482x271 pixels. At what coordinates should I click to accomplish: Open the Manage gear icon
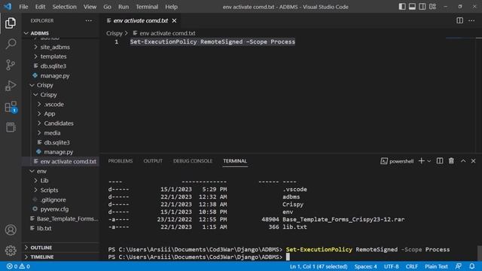(11, 251)
